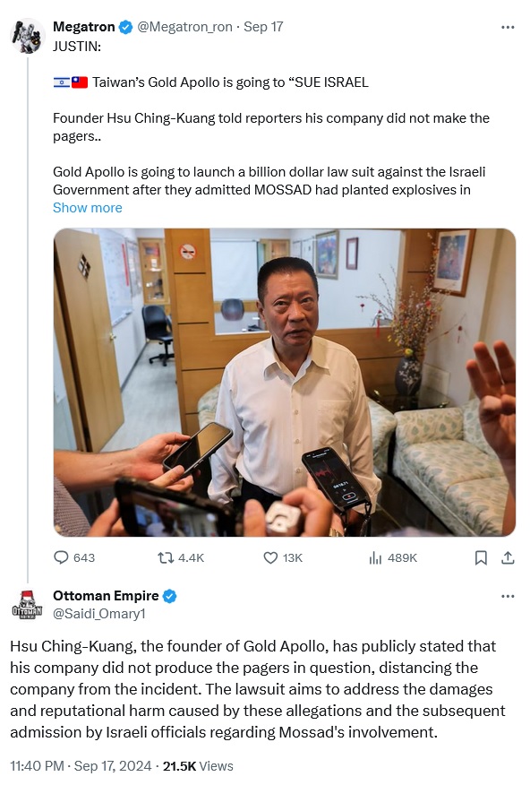530x785 pixels.
Task: Click Megatron's blue verified badge
Action: tap(125, 27)
